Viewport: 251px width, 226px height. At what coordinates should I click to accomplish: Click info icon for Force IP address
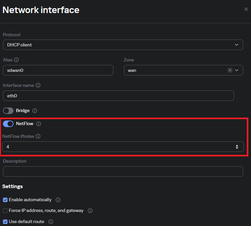(90, 211)
